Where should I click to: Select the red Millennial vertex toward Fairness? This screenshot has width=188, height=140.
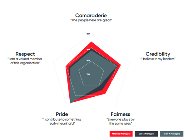click(105, 94)
